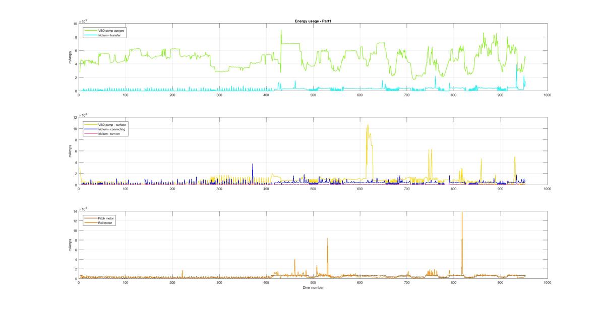
Task: Click the cyan line sample in top legend
Action: 91,36
